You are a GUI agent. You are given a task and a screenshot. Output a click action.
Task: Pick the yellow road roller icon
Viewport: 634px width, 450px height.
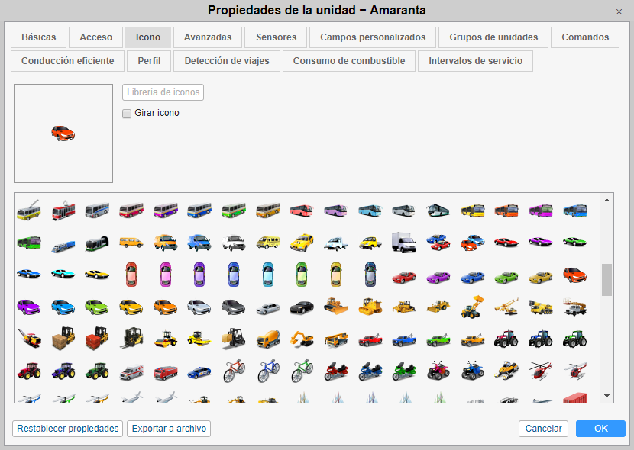click(x=199, y=339)
